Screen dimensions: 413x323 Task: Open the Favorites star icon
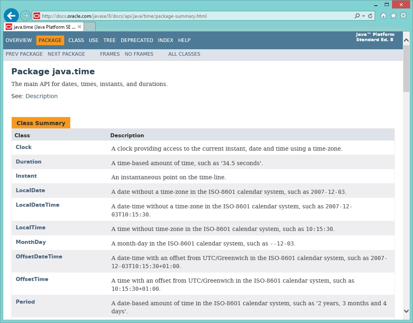(x=393, y=16)
